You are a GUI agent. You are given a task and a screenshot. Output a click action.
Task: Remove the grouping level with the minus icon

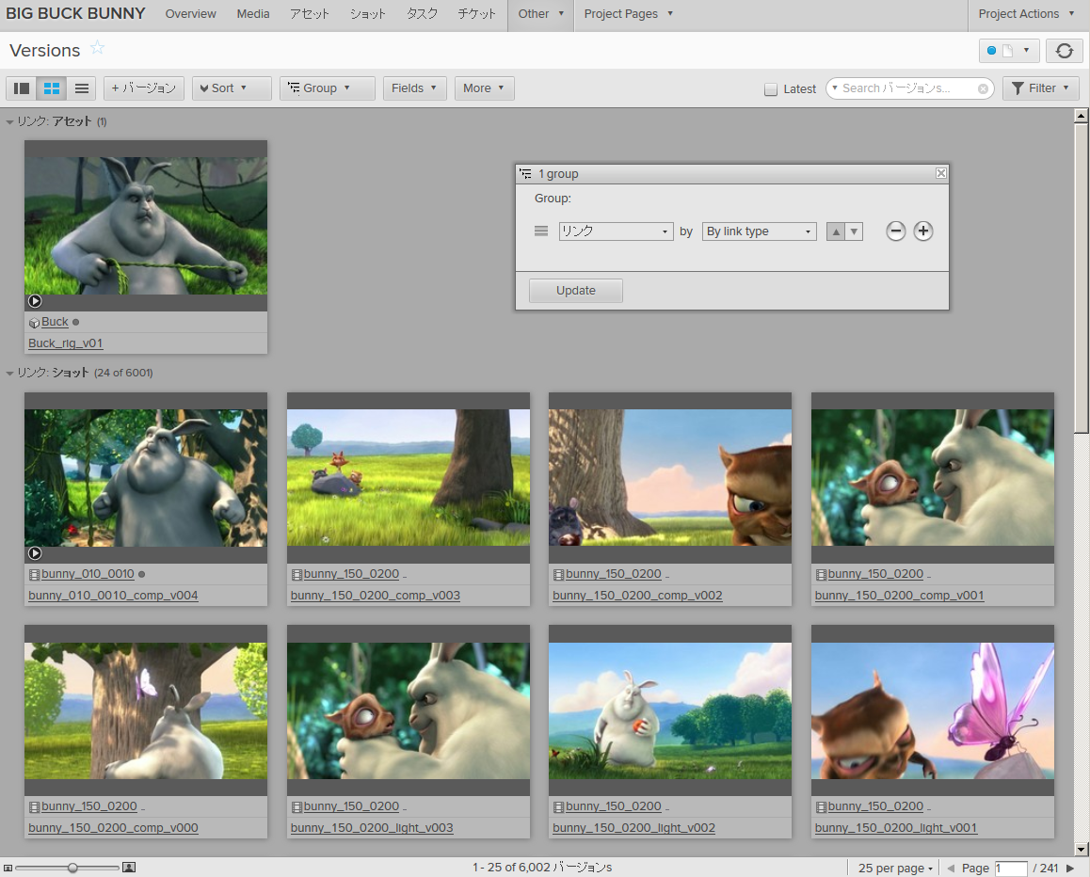pos(895,231)
